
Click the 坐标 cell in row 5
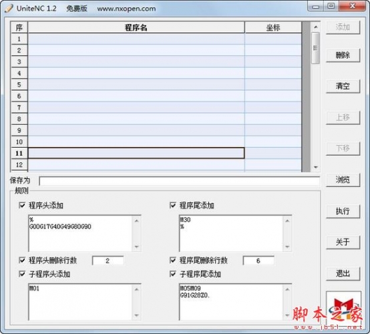click(x=273, y=85)
